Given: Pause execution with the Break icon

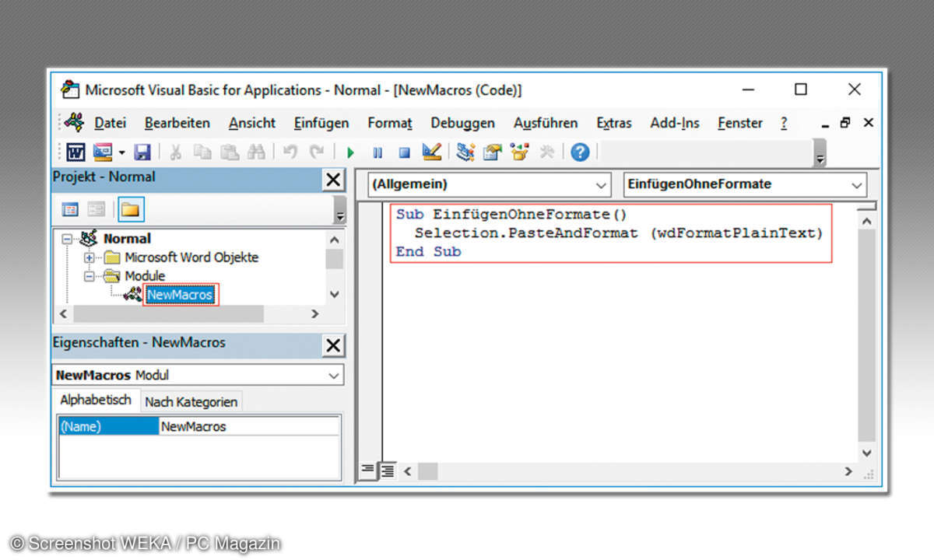Looking at the screenshot, I should (x=377, y=152).
